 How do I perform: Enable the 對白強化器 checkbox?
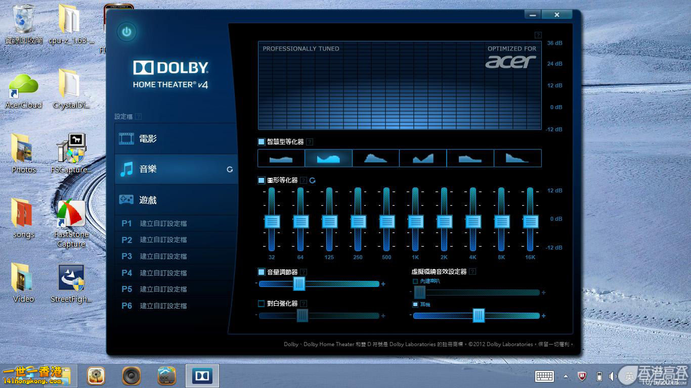pos(262,304)
